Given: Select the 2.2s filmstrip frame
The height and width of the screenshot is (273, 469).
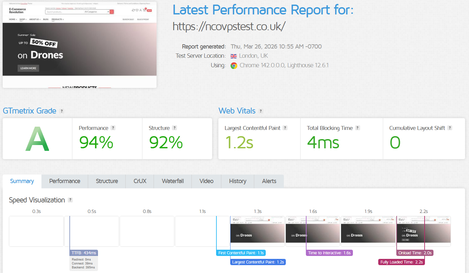Looking at the screenshot, I should (x=424, y=231).
